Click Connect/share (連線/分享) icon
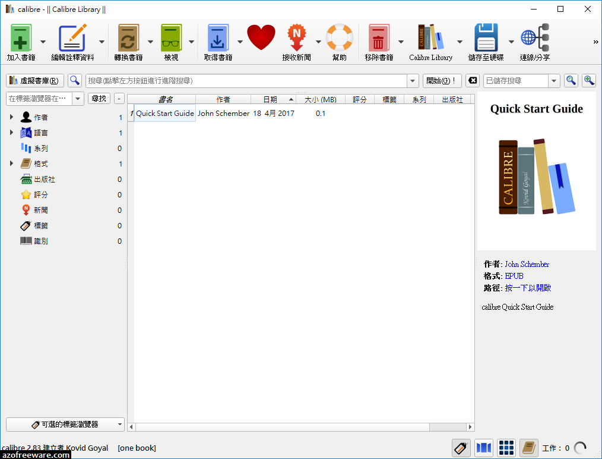This screenshot has width=602, height=459. pyautogui.click(x=535, y=37)
